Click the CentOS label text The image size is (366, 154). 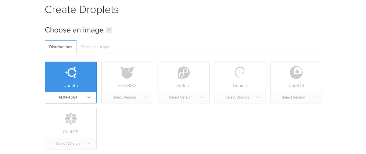click(x=71, y=132)
